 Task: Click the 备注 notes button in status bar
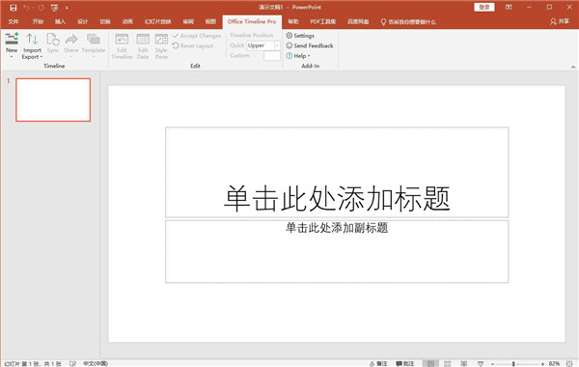(x=378, y=364)
